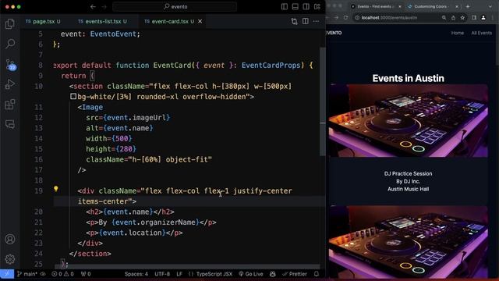
Task: Go back using the navigation arrow
Action: click(93, 7)
